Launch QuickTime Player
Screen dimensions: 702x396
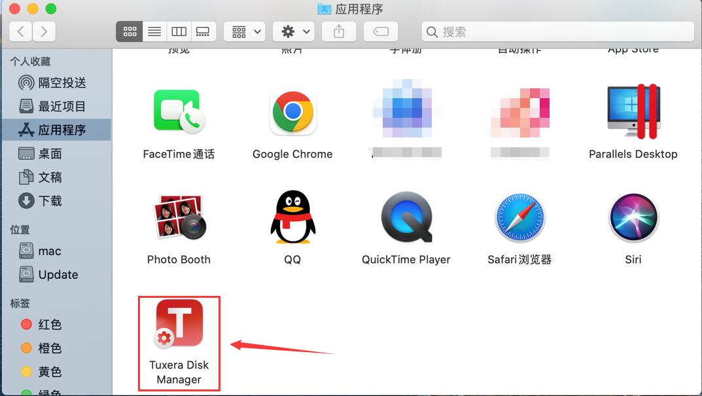point(406,219)
